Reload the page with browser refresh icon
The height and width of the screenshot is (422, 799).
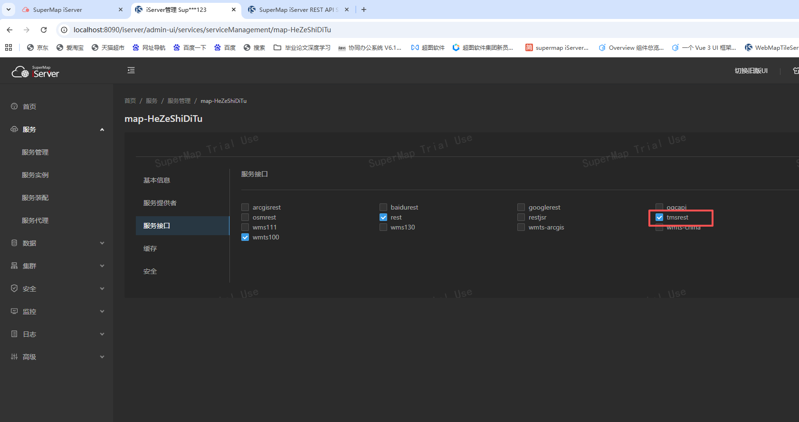44,30
